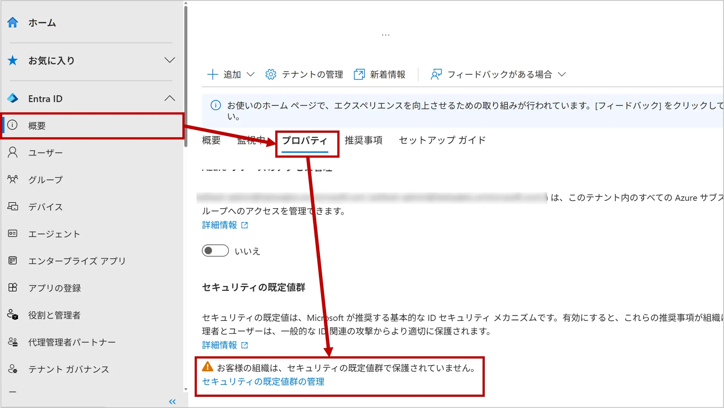Click the アプリの登録 icon
The height and width of the screenshot is (408, 724).
click(13, 287)
